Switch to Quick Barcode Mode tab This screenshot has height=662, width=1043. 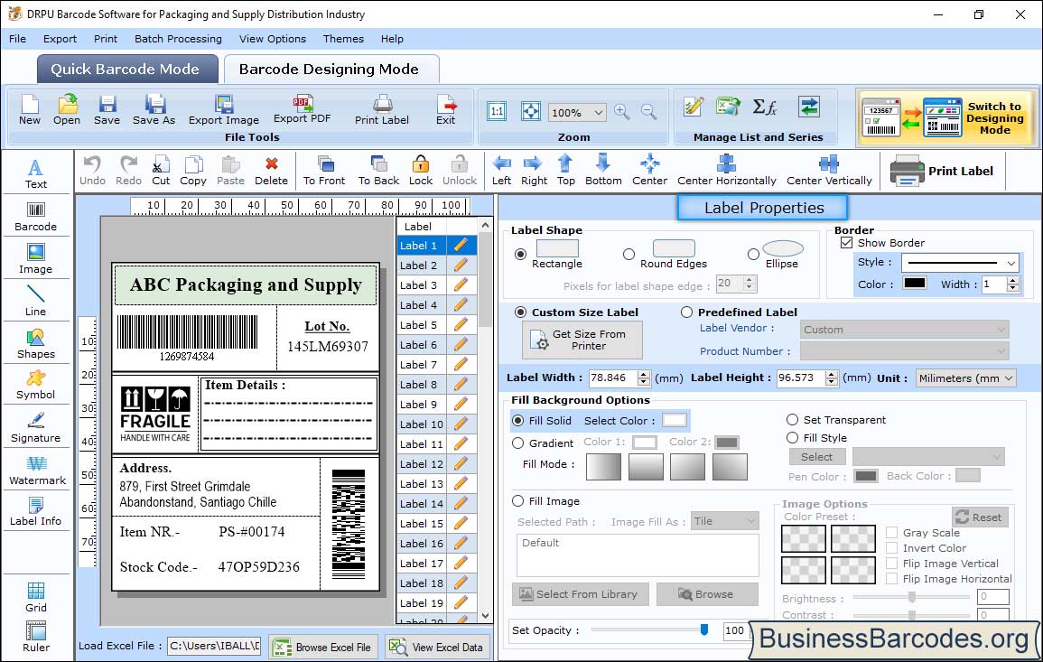pyautogui.click(x=126, y=70)
